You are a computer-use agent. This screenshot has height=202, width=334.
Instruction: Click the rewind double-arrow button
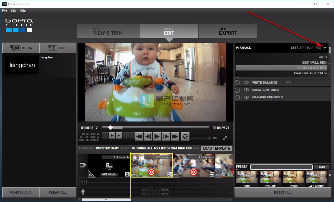click(x=139, y=136)
